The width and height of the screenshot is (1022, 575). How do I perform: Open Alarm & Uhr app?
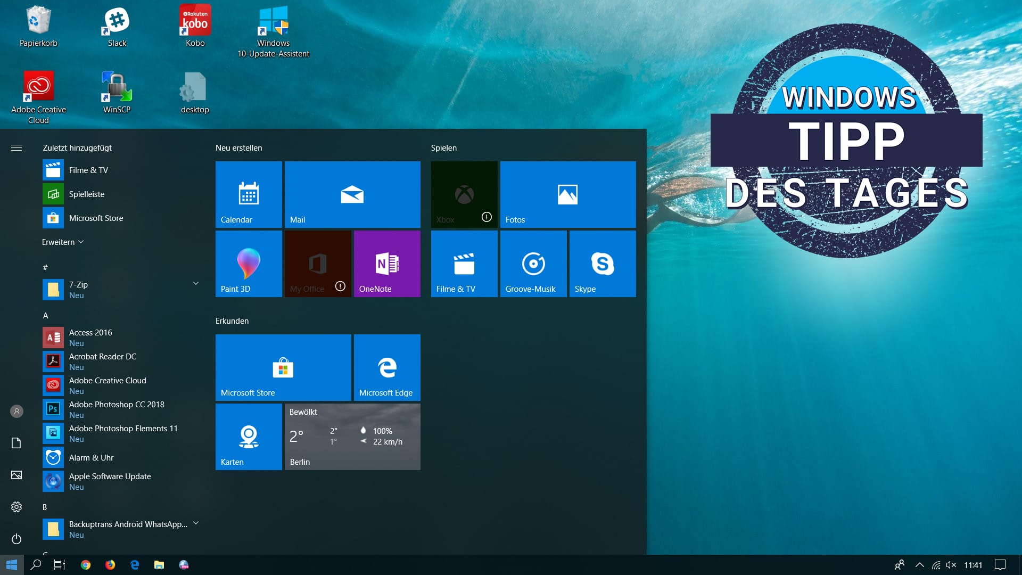tap(121, 457)
